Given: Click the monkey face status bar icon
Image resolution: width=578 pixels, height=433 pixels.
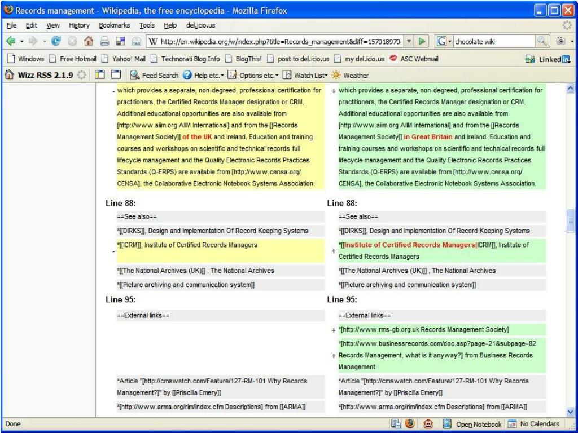Looking at the screenshot, I should (428, 424).
